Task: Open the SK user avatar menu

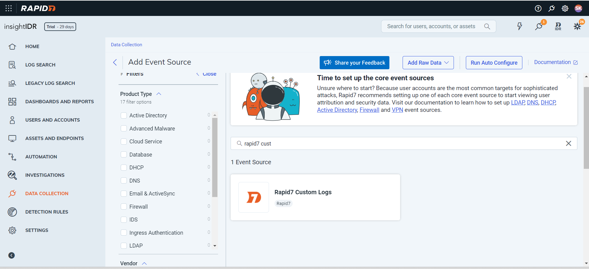Action: coord(579,8)
